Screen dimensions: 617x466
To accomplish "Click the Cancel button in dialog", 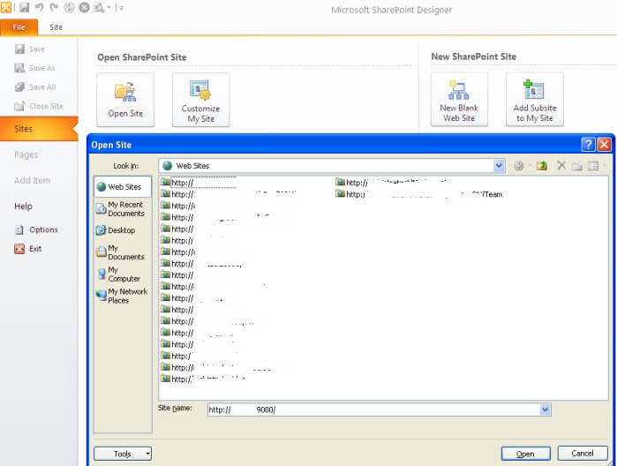I will [x=583, y=454].
